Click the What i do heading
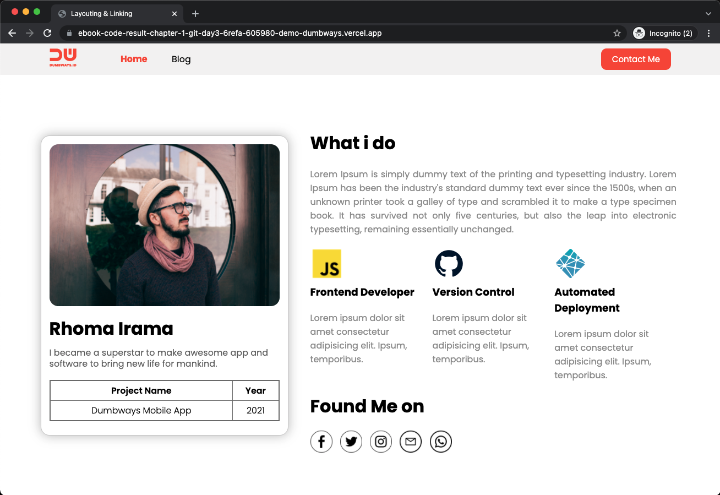Viewport: 720px width, 495px height. point(353,143)
